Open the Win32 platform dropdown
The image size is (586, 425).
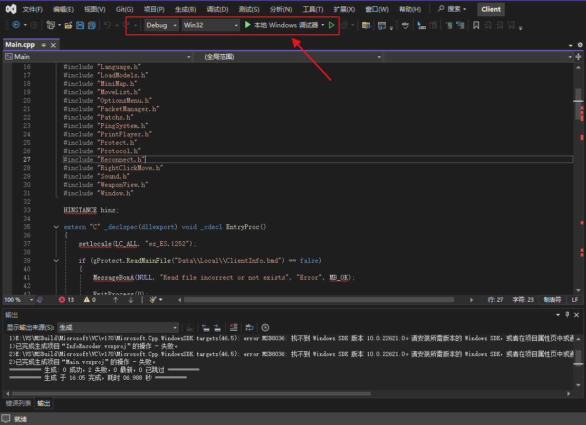click(x=210, y=25)
